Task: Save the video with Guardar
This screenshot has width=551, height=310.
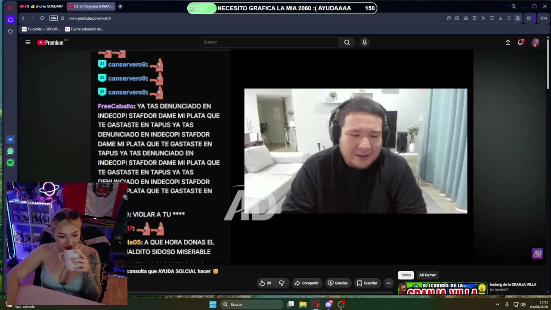Action: pyautogui.click(x=367, y=283)
